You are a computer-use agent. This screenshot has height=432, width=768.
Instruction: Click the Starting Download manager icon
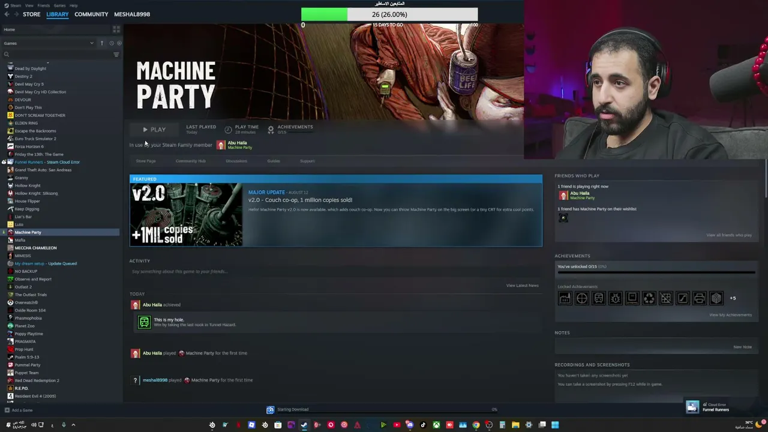click(x=270, y=410)
